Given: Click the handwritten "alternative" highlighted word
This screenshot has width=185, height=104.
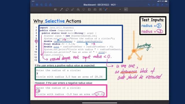Looking at the screenshot, I should click(129, 72).
